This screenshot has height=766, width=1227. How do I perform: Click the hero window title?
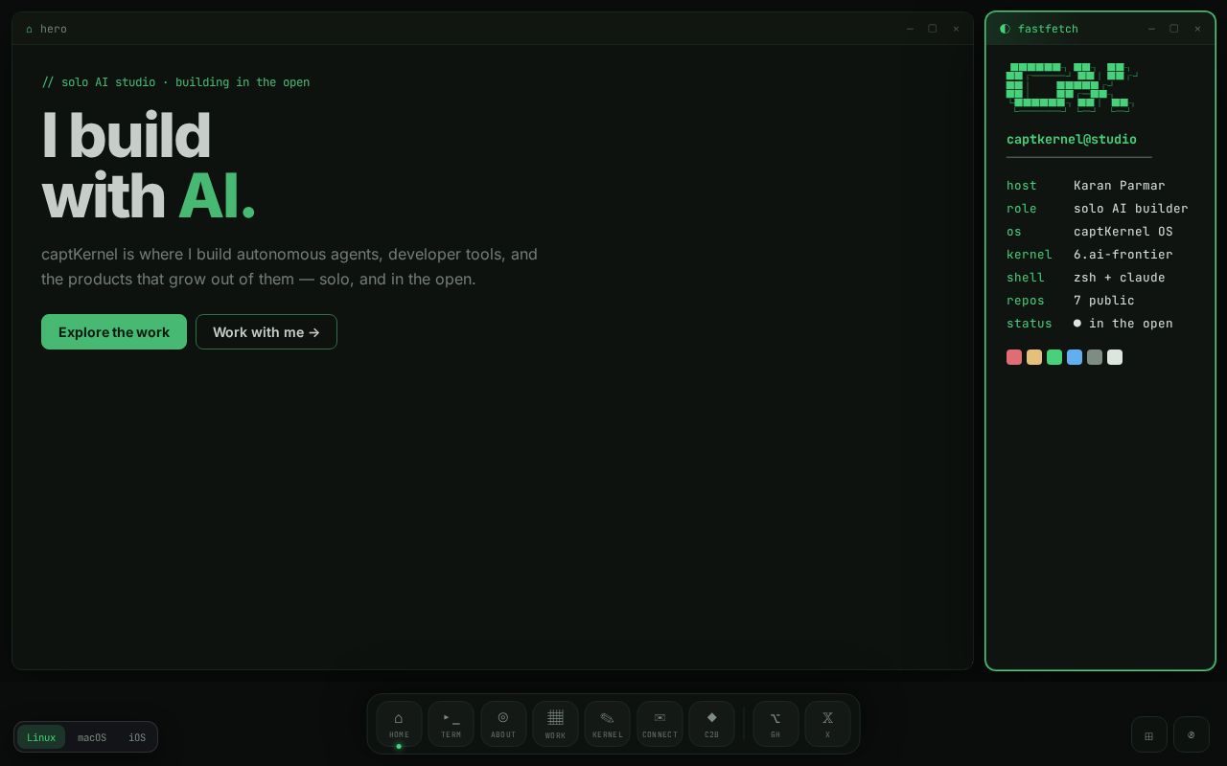54,29
